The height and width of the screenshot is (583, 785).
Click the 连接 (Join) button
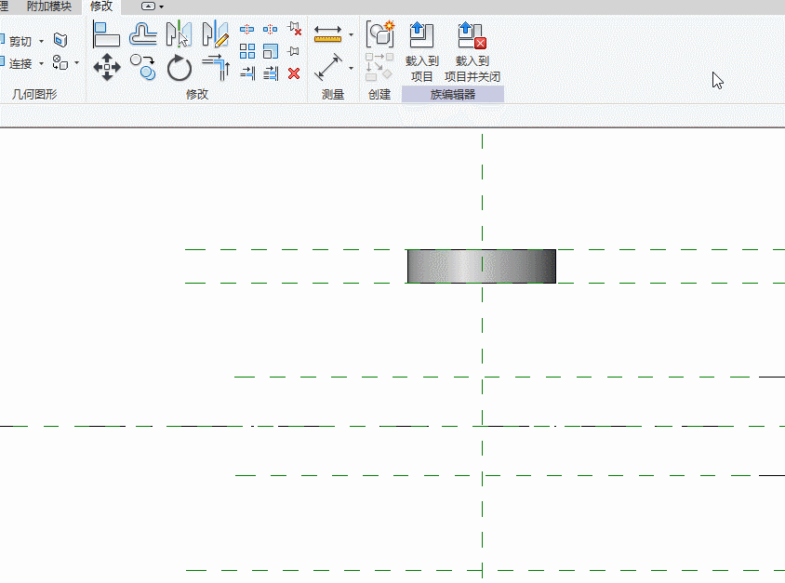point(17,63)
